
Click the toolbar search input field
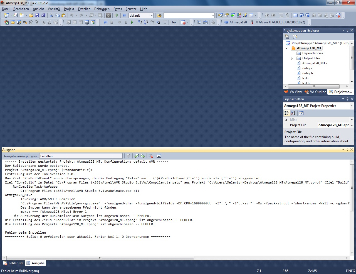[x=187, y=15]
